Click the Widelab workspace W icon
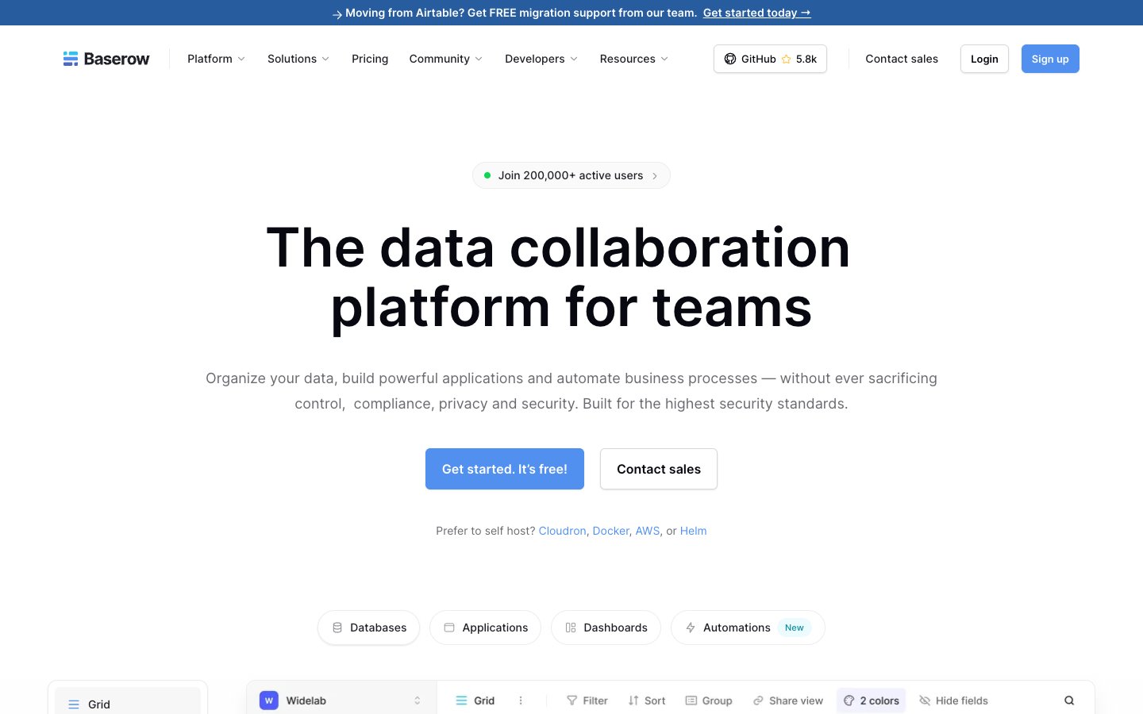Image resolution: width=1143 pixels, height=714 pixels. point(269,701)
